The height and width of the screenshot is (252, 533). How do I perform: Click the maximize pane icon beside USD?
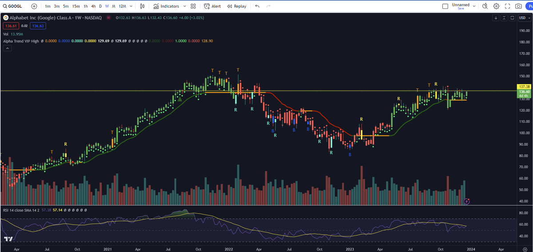(512, 18)
